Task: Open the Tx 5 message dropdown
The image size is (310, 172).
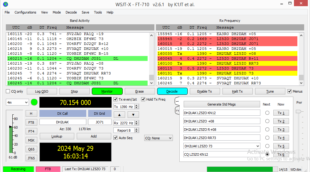Action: coord(258,146)
